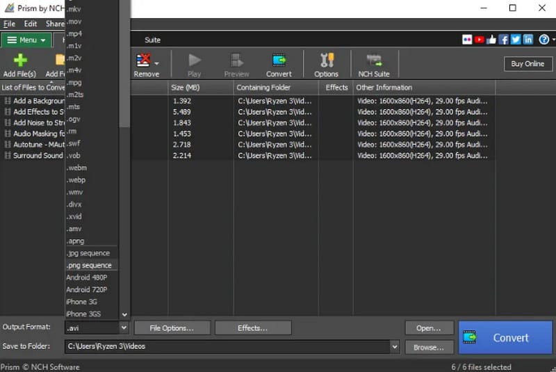Expand the green Menu dropdown
The height and width of the screenshot is (372, 556).
(26, 40)
